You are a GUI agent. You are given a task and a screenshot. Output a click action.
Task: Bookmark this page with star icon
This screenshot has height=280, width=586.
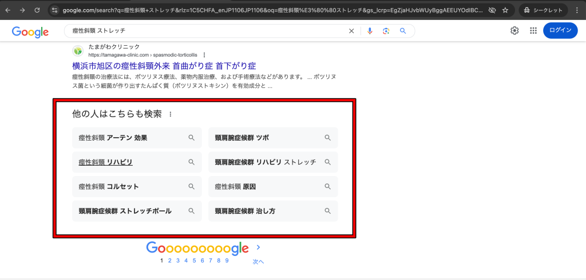[x=505, y=10]
